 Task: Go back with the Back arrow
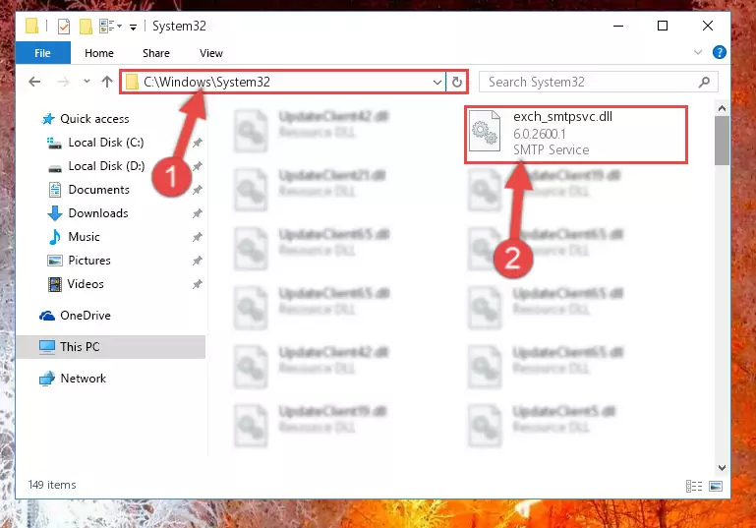coord(34,82)
